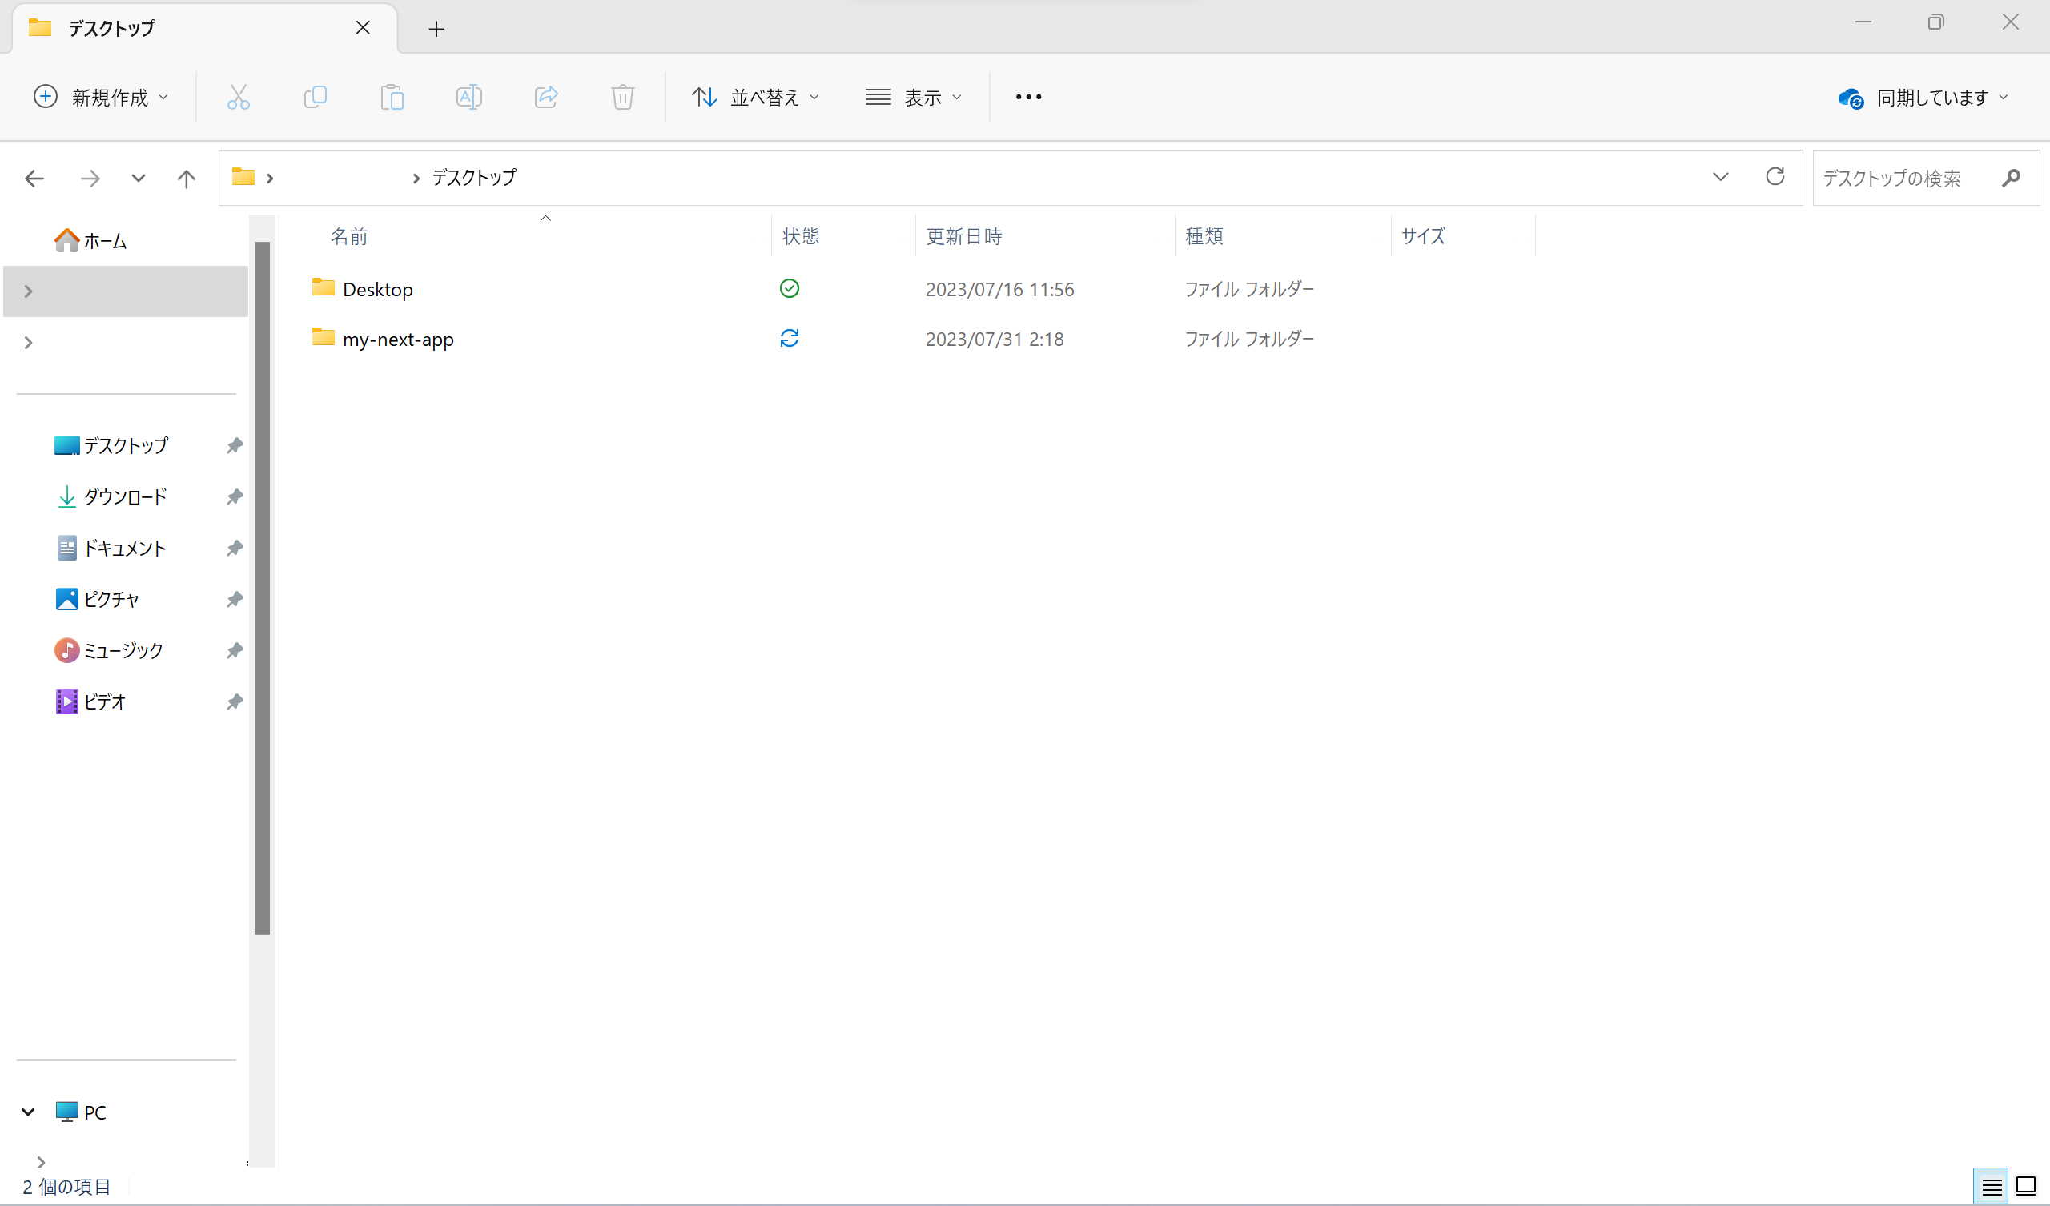Open ピクチャ in quick access
This screenshot has height=1206, width=2050.
[98, 599]
